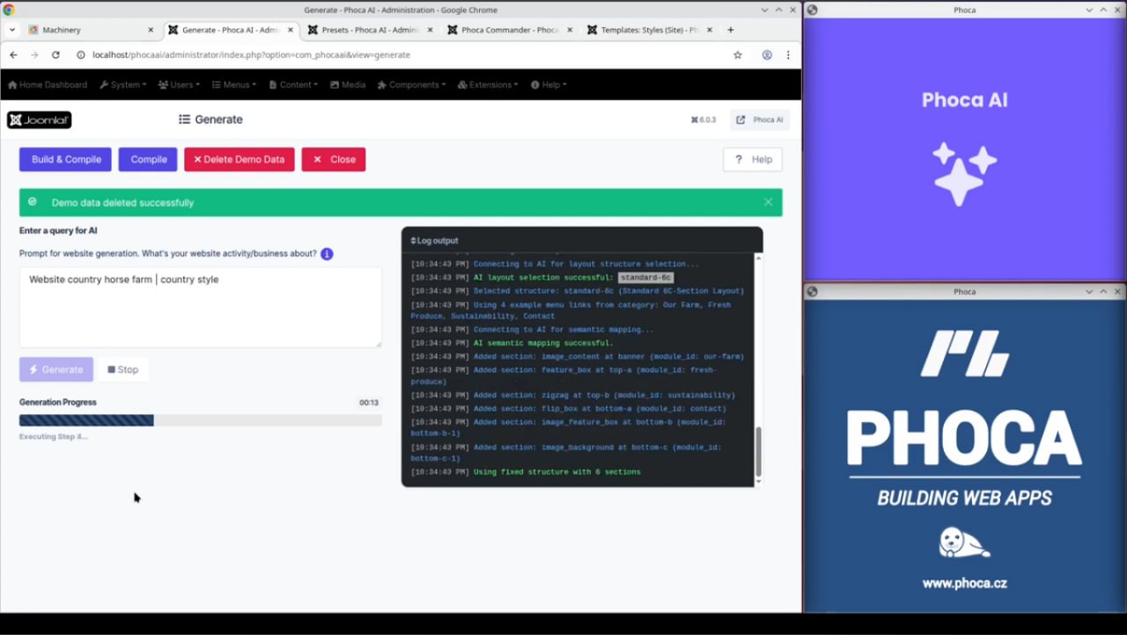This screenshot has width=1127, height=635.
Task: Click the Help question mark icon
Action: tap(738, 159)
